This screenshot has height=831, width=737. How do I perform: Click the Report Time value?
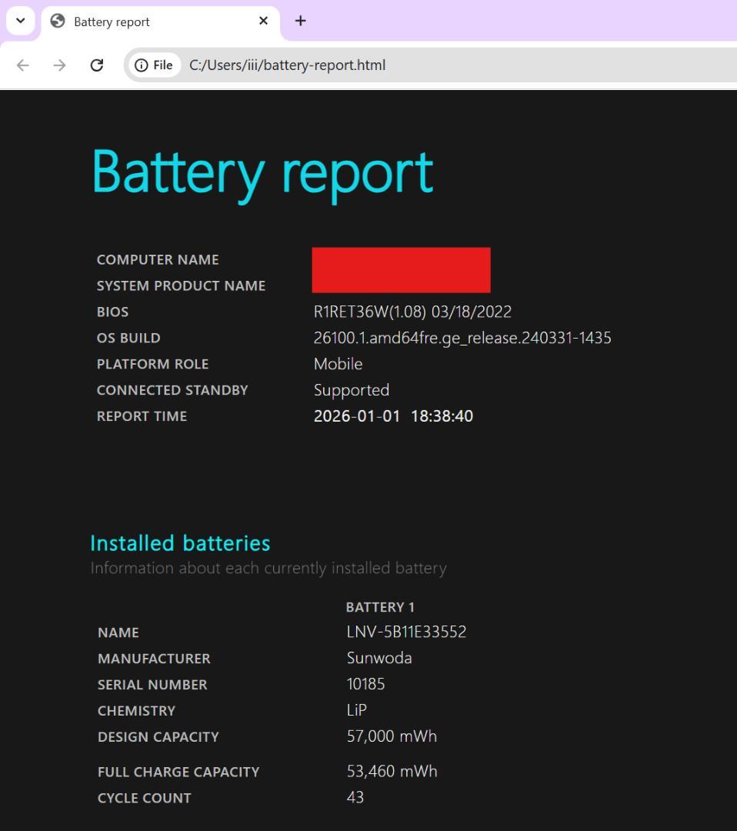pyautogui.click(x=393, y=415)
